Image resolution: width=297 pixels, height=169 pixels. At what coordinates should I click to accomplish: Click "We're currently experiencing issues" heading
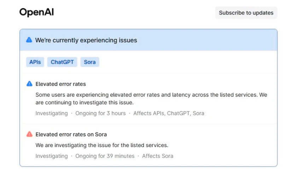86,40
